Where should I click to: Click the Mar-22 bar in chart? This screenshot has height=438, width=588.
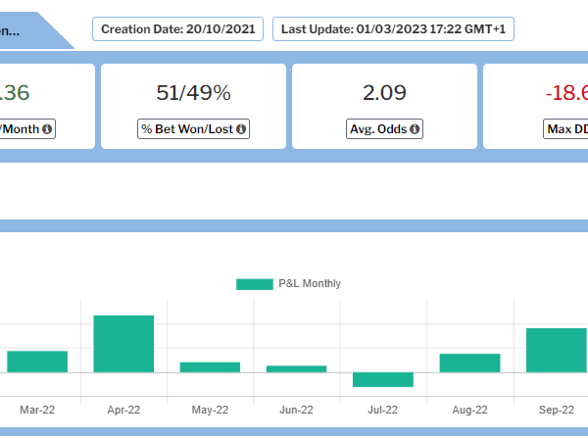pos(37,362)
